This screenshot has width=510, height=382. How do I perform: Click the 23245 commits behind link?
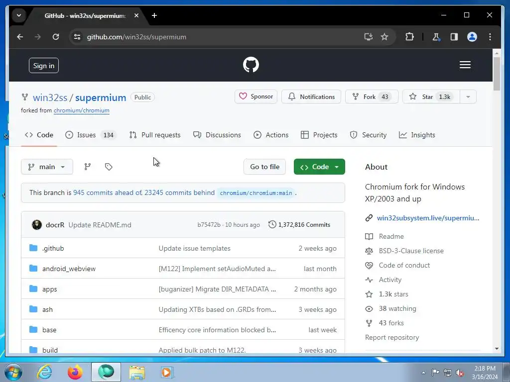pos(179,192)
